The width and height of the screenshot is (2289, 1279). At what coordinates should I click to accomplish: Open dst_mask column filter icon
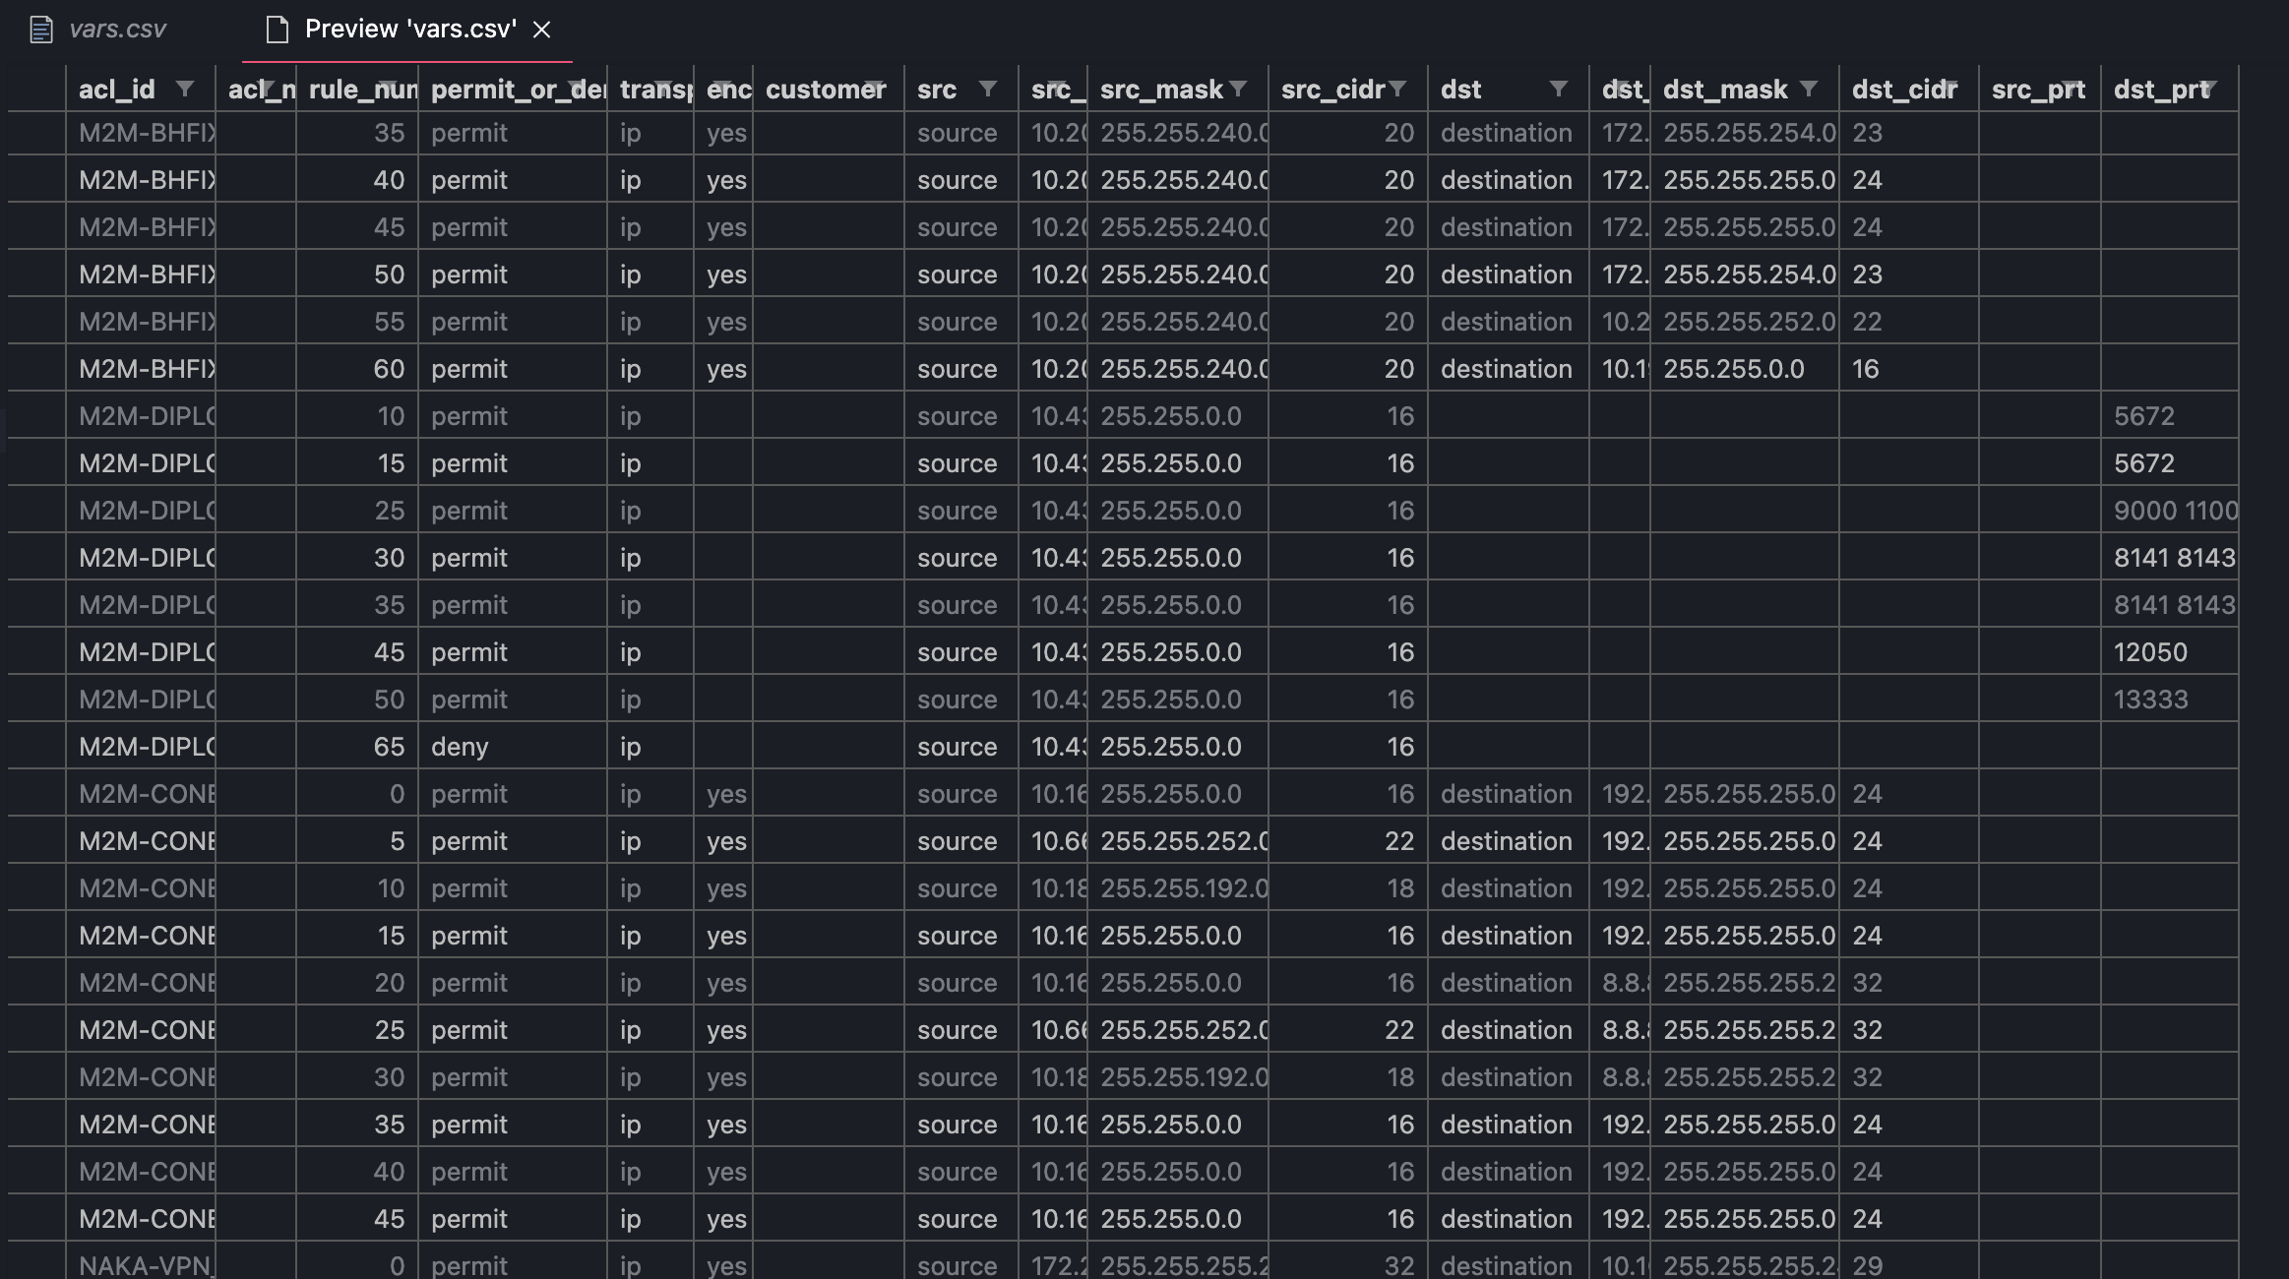[1809, 90]
